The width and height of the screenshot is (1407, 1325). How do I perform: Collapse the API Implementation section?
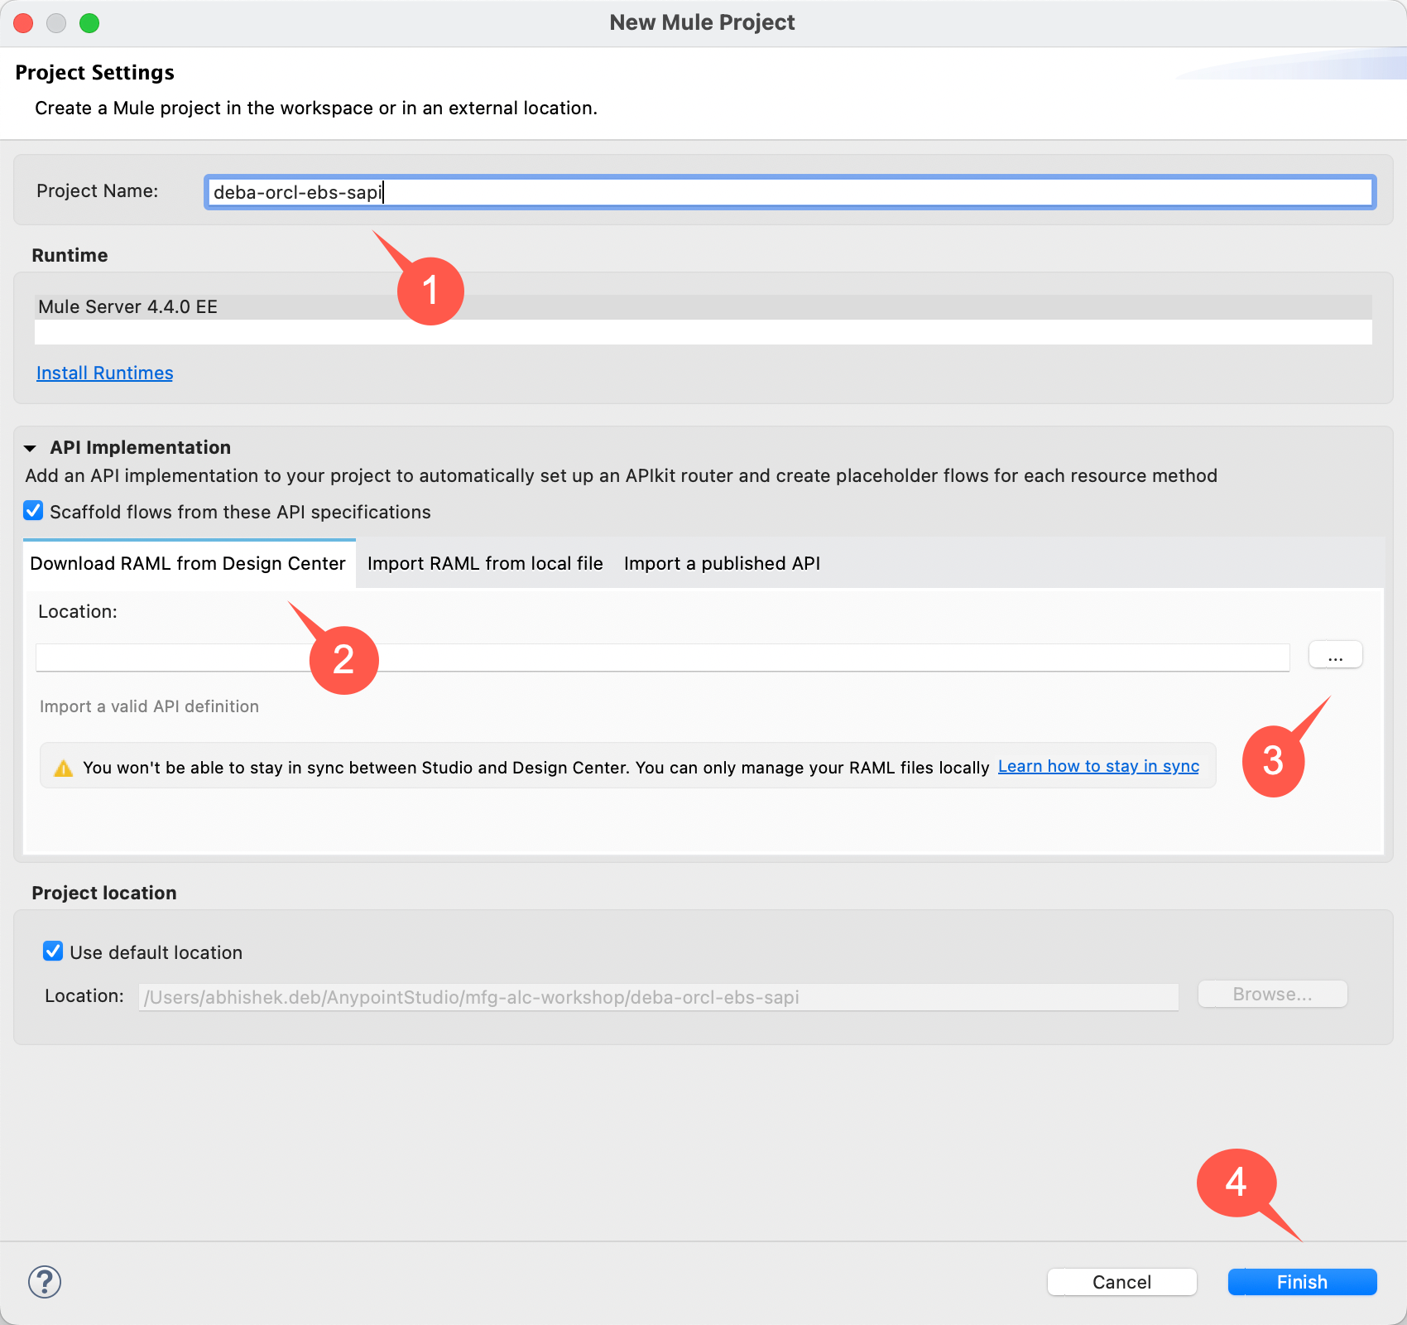31,448
